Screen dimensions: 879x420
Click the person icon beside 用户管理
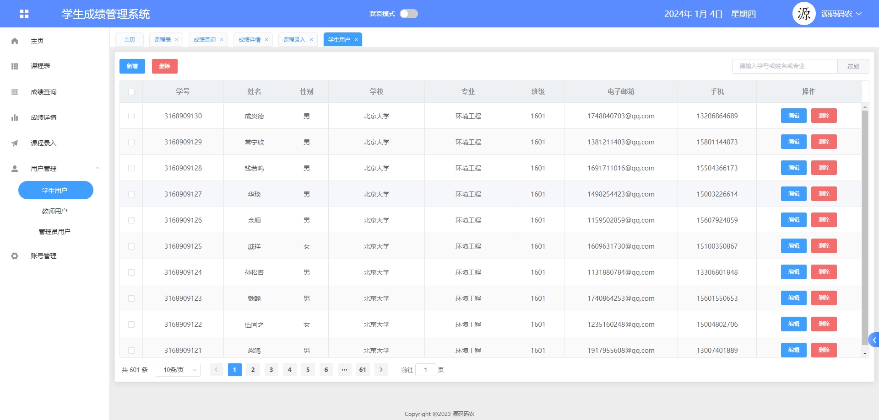click(x=15, y=169)
